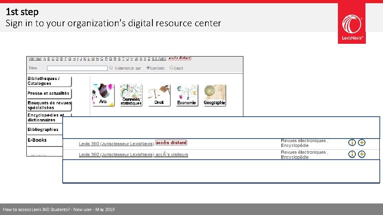Screen dimensions: 383x215
Task: Filter titles by letter M
Action: (x=93, y=59)
